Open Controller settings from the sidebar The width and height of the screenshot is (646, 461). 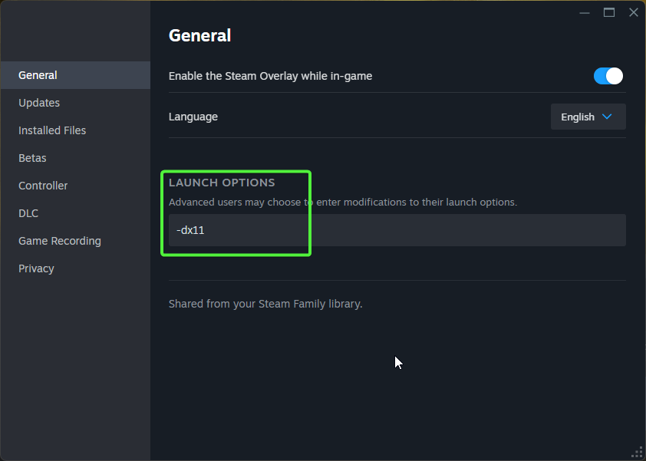[42, 185]
